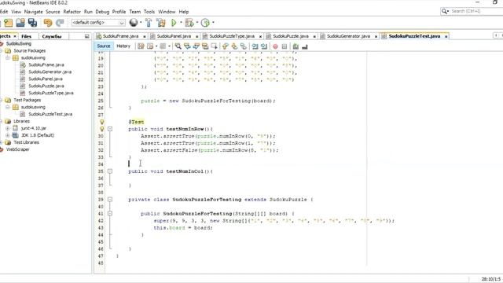Open the browser globe dropdown arrow
The width and height of the screenshot is (503, 283).
click(x=141, y=23)
